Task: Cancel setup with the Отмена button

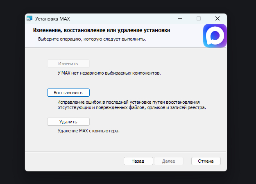Action: tap(206, 161)
